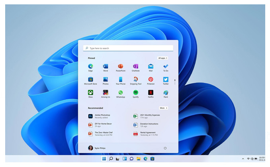Viewport: 270px width, 167px height.
Task: Open Taylor Philips user account menu
Action: [97, 148]
